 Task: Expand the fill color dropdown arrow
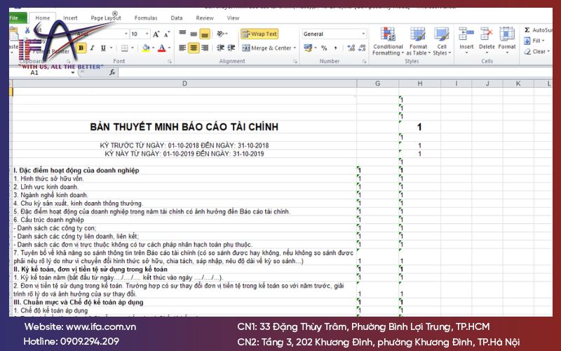coord(153,48)
